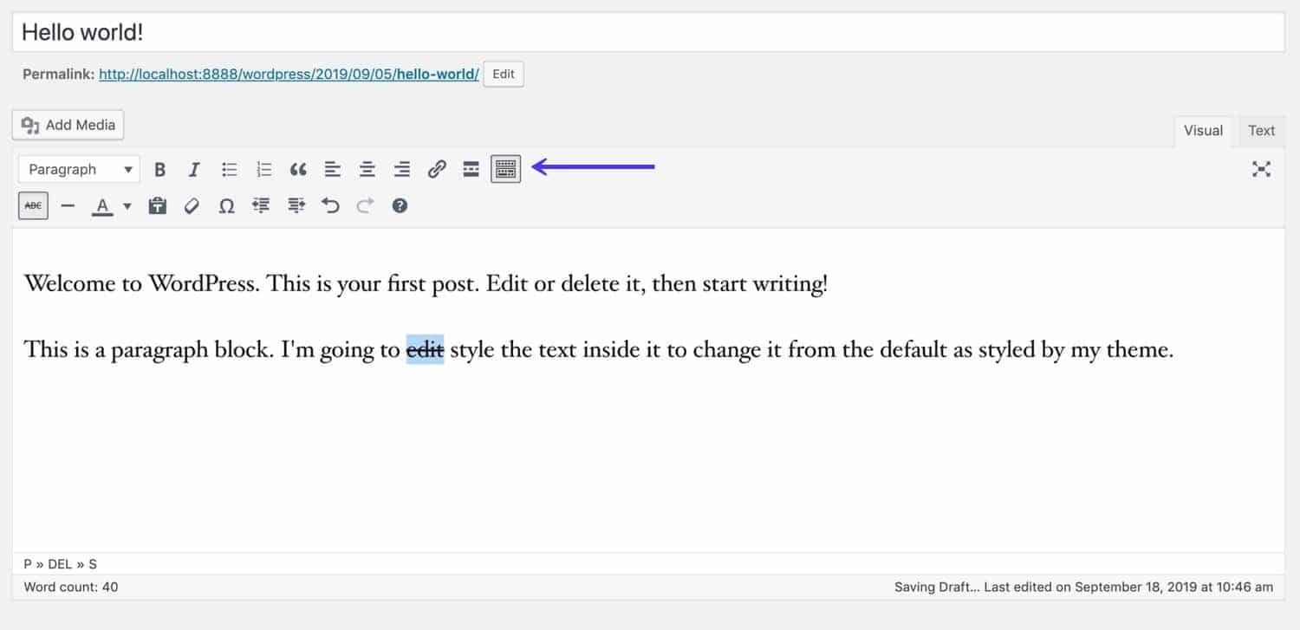The width and height of the screenshot is (1300, 630).
Task: Apply strikethrough to selected text
Action: click(x=32, y=205)
